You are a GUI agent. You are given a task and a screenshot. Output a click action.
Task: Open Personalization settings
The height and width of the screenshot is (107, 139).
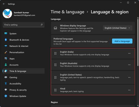[23, 52]
